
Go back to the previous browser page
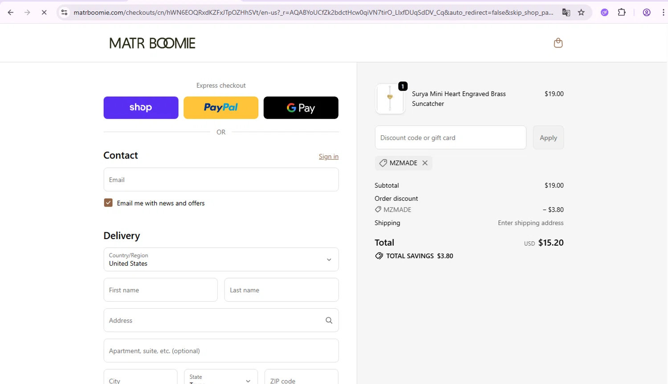[11, 12]
